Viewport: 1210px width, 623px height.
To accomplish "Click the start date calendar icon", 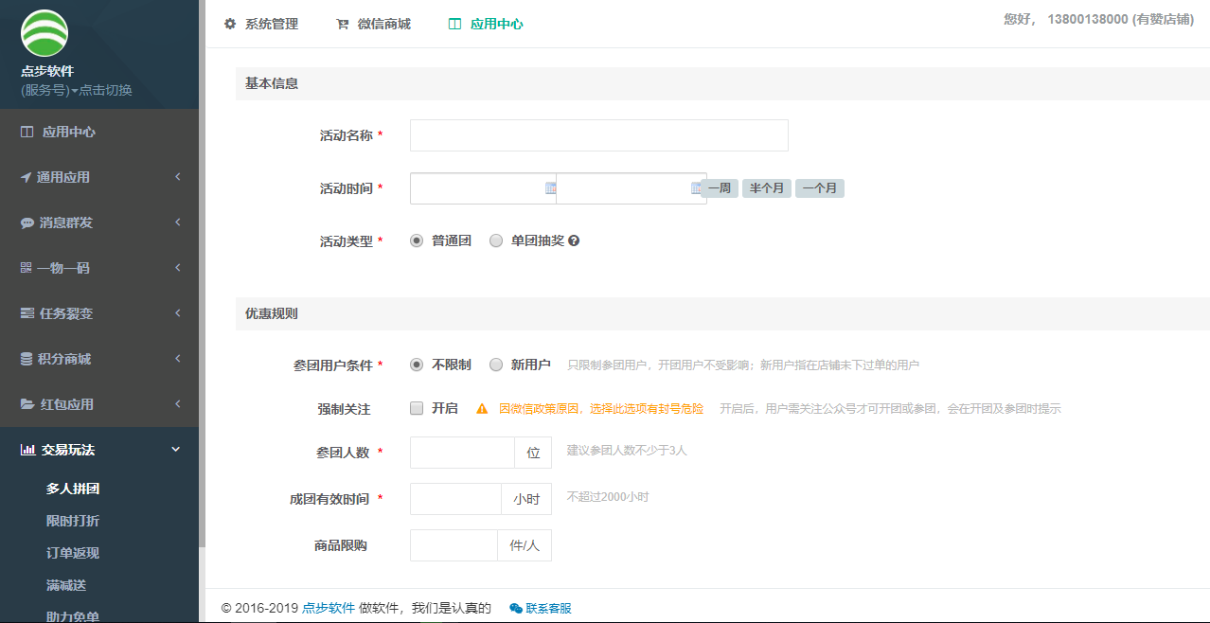I will tap(550, 188).
